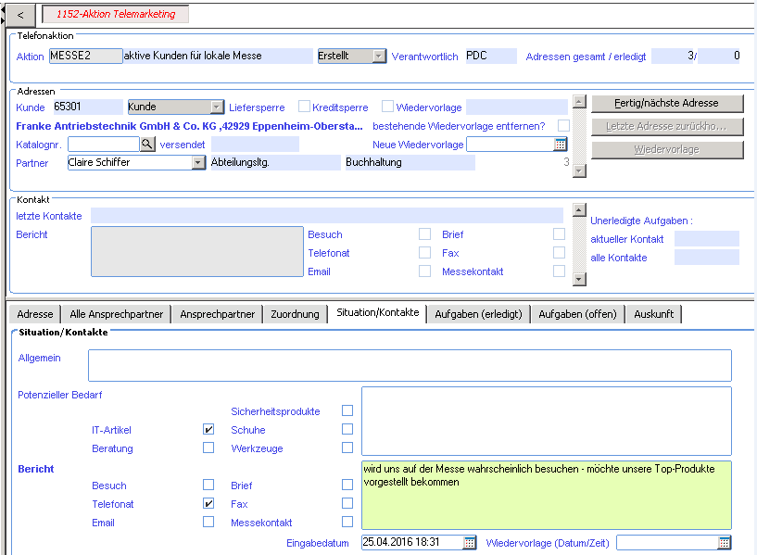The width and height of the screenshot is (757, 555).
Task: Check Messekontakt in the Kontakt section
Action: [x=559, y=271]
